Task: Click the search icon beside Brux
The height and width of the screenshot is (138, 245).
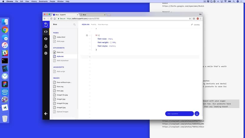Action: point(74,25)
